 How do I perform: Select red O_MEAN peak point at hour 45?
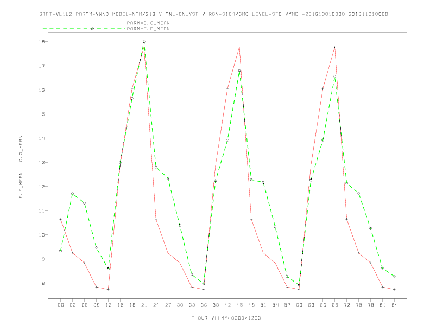239,47
